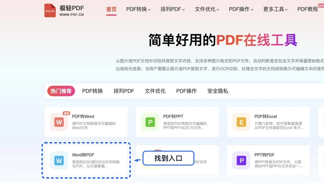Click the red W PDF转Word icon
324x183 pixels.
pyautogui.click(x=59, y=122)
